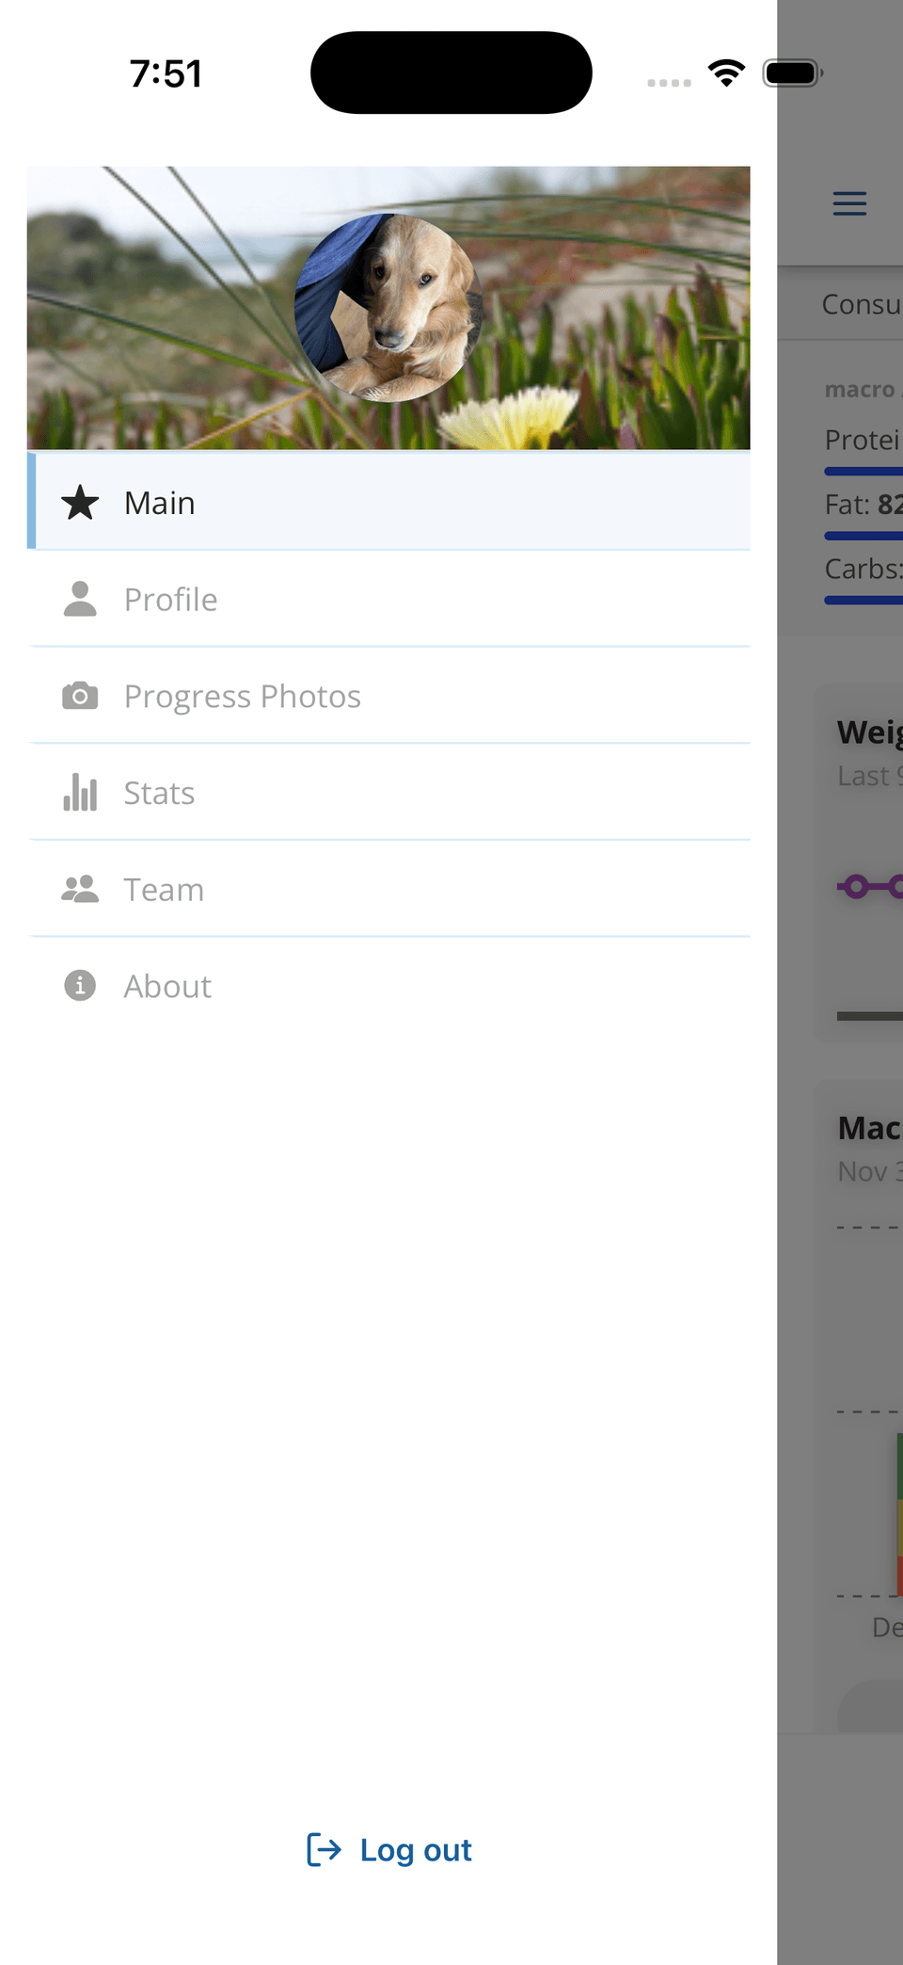The height and width of the screenshot is (1965, 903).
Task: Open the Stats section
Action: click(158, 793)
